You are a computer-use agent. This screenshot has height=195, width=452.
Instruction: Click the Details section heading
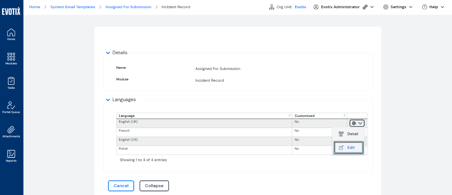pos(120,53)
